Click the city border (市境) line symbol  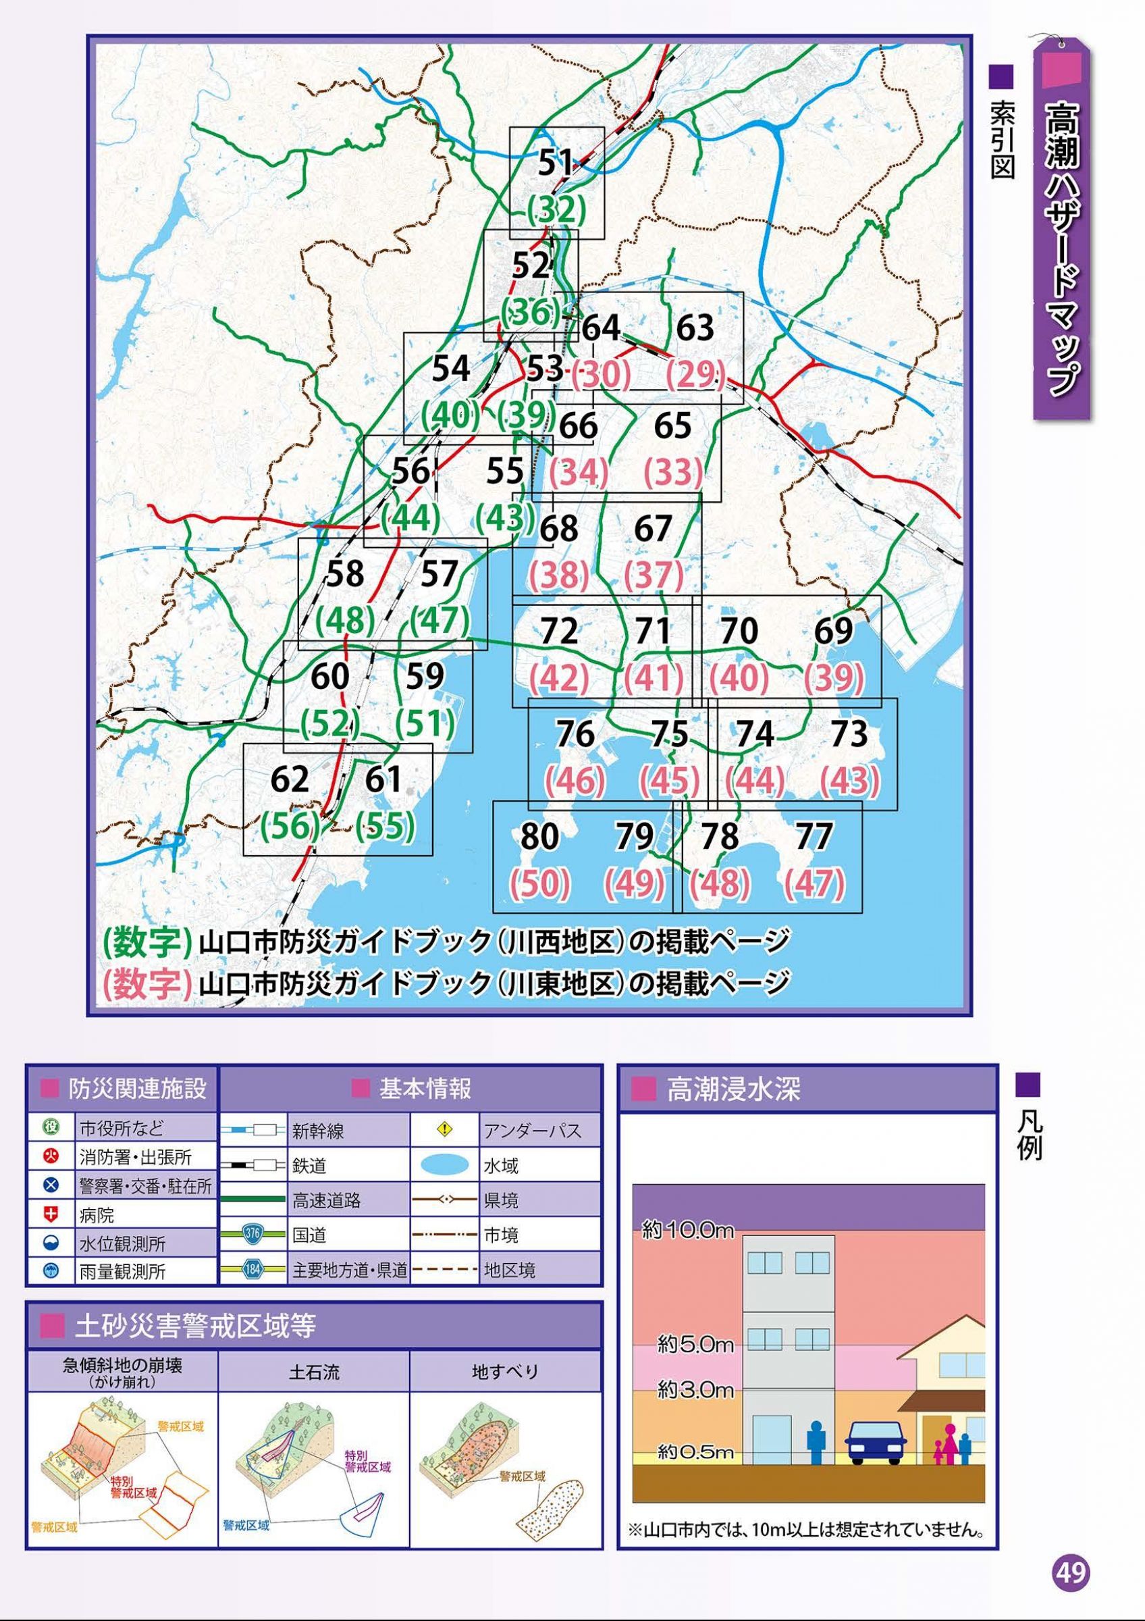coord(444,1234)
